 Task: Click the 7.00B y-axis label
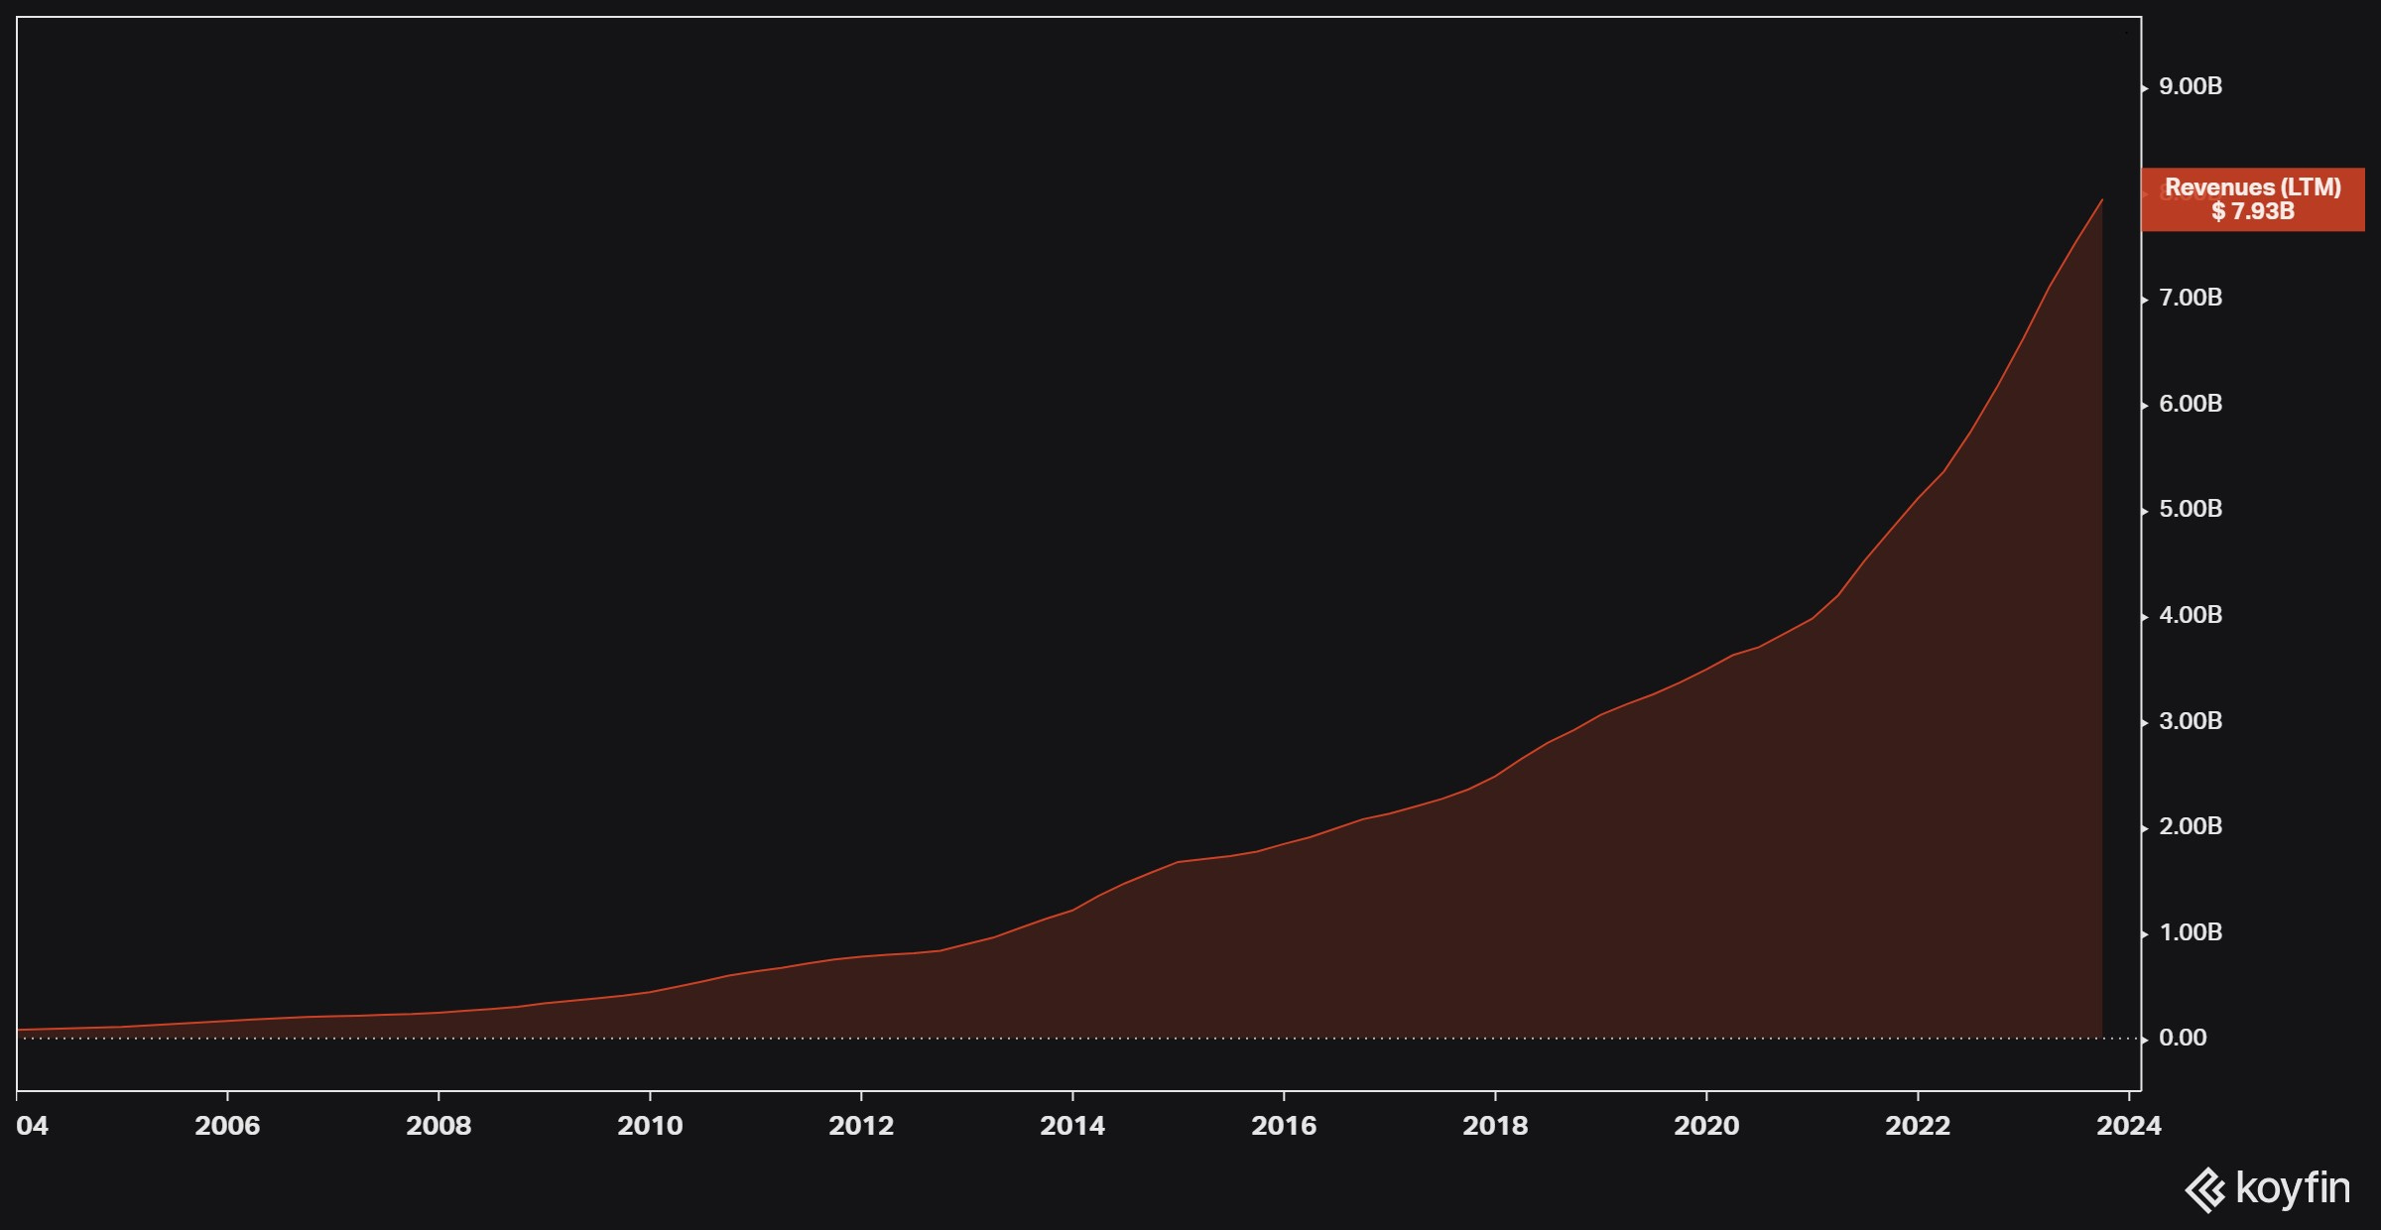point(2190,299)
